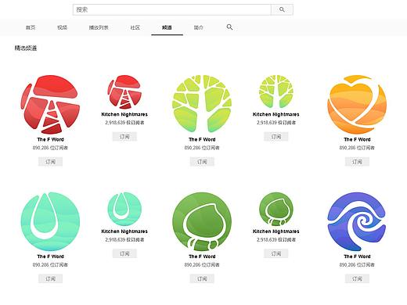
Task: Switch to the 视频 tab
Action: coord(63,27)
